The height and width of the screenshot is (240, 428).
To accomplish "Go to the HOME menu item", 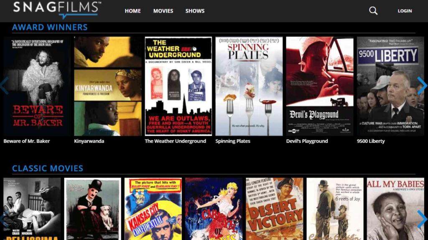I will point(132,11).
